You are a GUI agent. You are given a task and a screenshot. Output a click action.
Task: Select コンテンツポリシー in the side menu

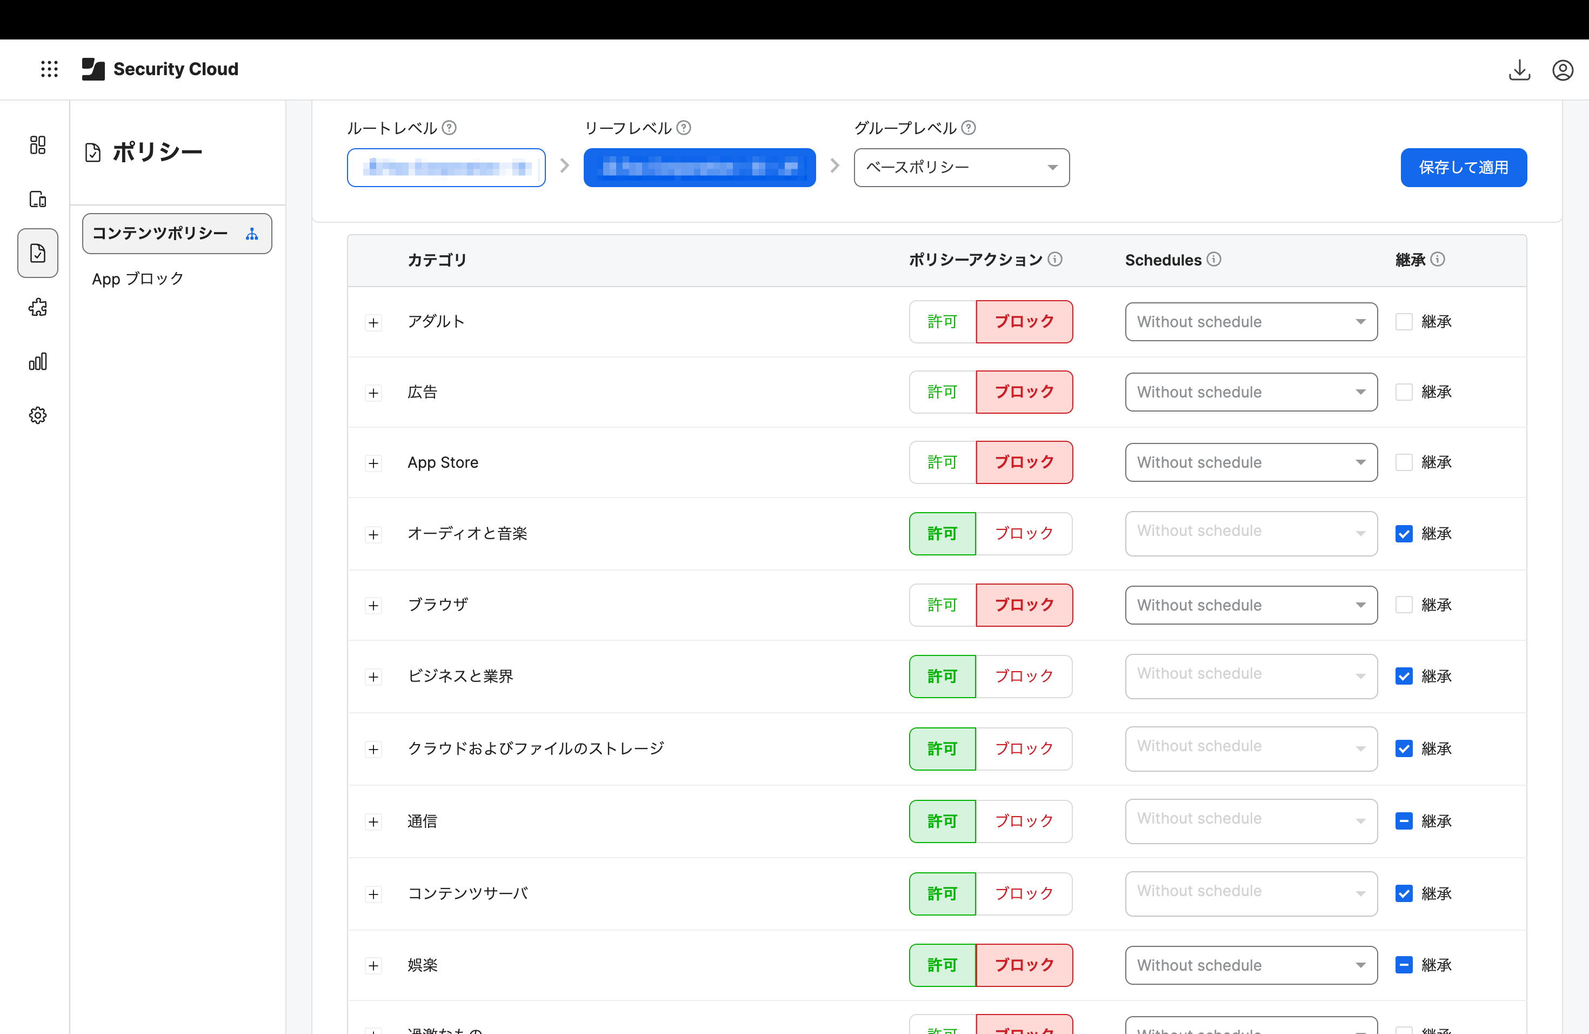[x=176, y=234]
